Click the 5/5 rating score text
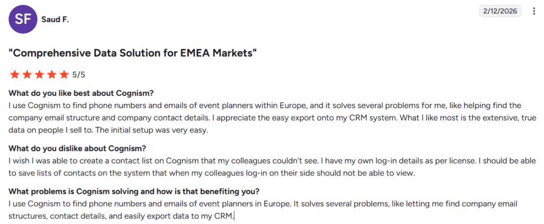544x224 pixels. click(79, 74)
